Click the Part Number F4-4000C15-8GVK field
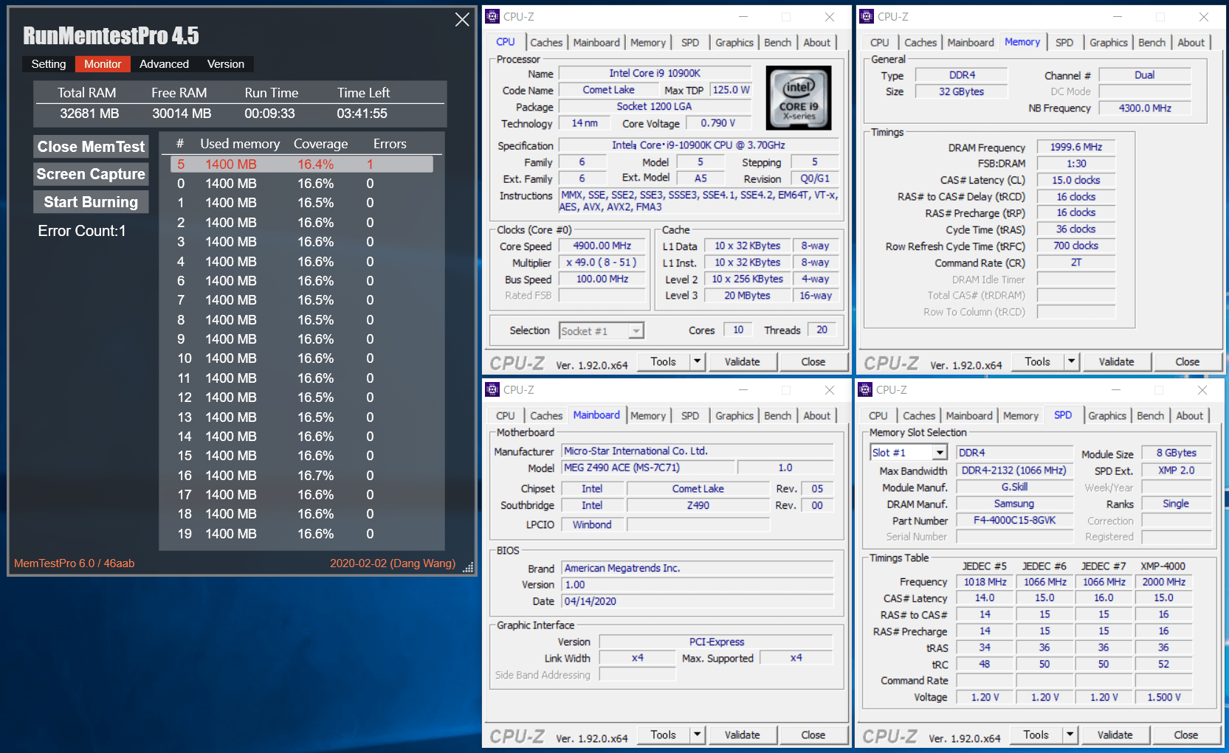The width and height of the screenshot is (1229, 753). [x=1013, y=521]
